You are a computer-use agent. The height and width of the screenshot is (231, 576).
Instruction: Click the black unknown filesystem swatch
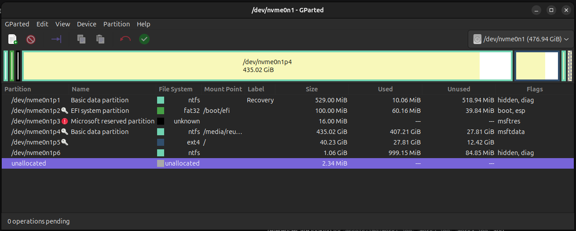[161, 121]
